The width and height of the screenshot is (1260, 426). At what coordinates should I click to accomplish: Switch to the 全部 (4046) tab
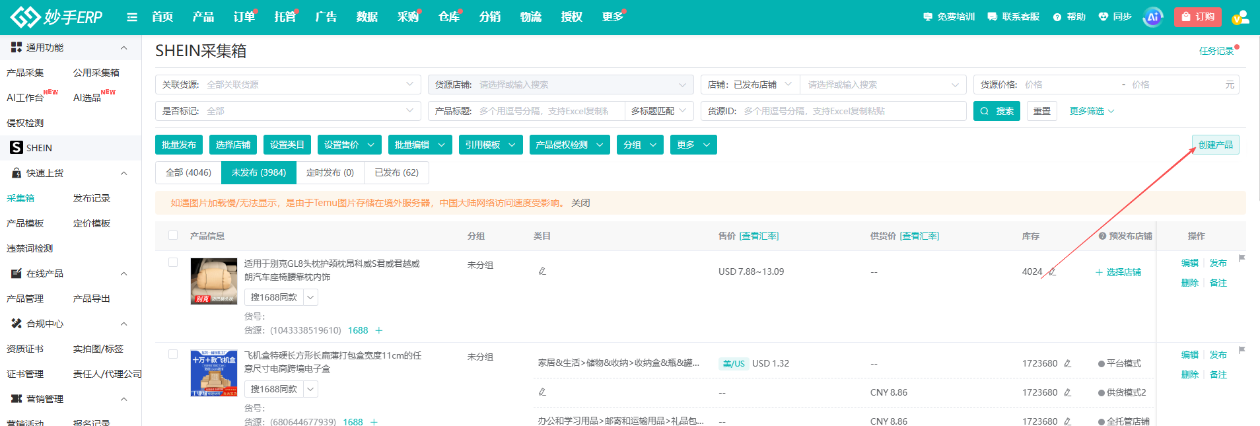tap(188, 172)
